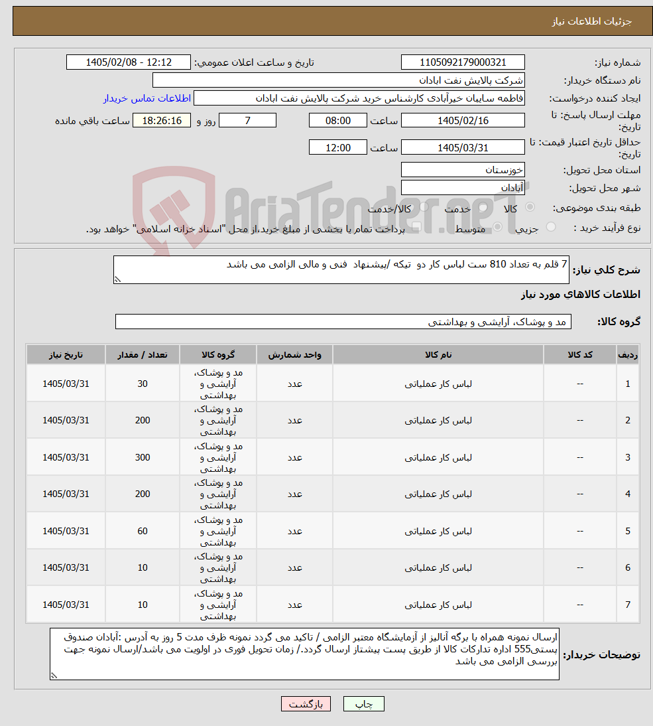Image resolution: width=653 pixels, height=726 pixels.
Task: Click the goods group field مد و پوشاک
Action: [343, 322]
